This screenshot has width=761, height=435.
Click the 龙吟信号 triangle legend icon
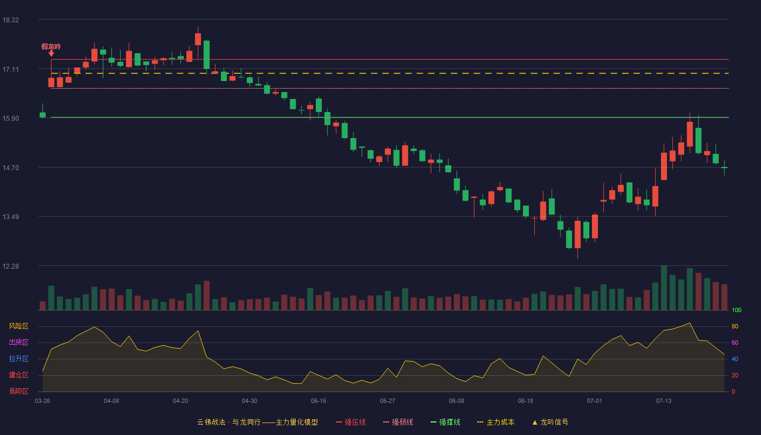pos(535,422)
